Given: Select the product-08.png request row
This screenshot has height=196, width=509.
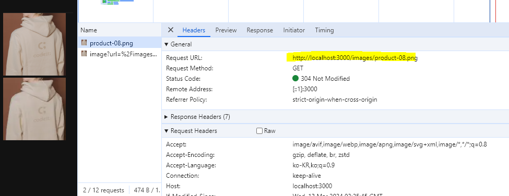Looking at the screenshot, I should [x=120, y=43].
